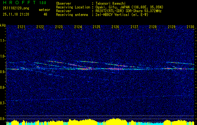The height and width of the screenshot is (125, 197).
Task: Click the 1.0 frequency axis label
Action: tap(3, 56)
